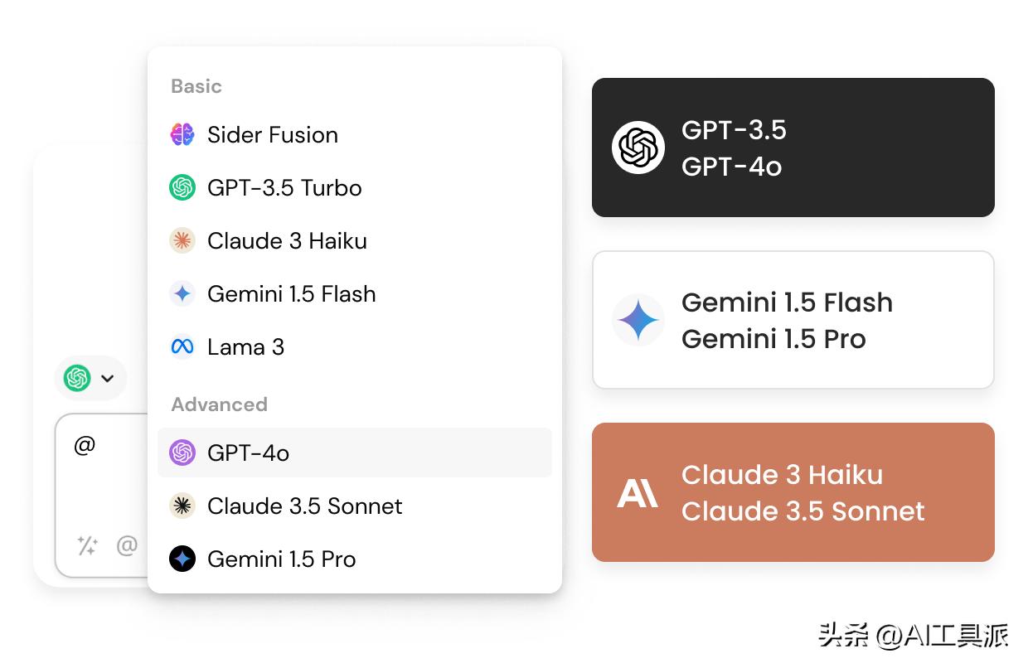
Task: Click the @ mention icon below the input
Action: pos(127,545)
